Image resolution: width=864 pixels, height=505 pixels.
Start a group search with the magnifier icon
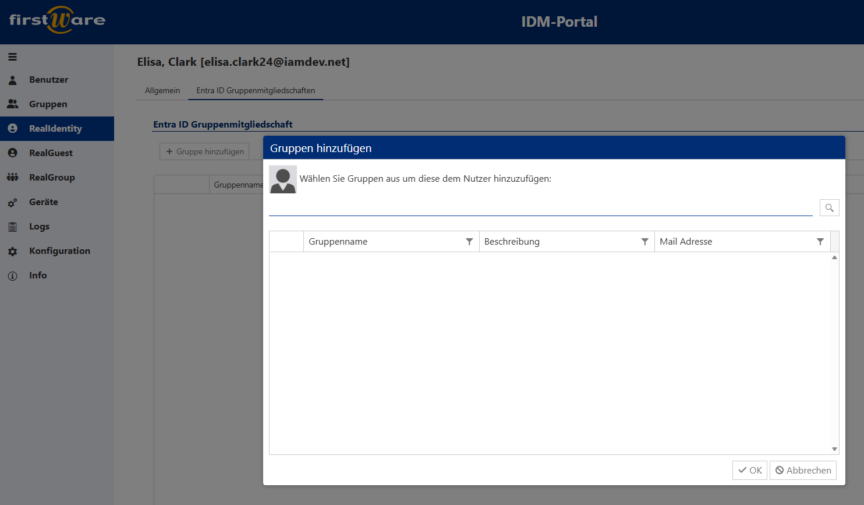click(829, 207)
